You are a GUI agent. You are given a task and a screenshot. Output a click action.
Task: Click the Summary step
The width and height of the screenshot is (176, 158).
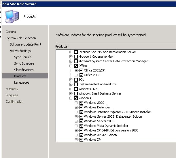pyautogui.click(x=12, y=89)
